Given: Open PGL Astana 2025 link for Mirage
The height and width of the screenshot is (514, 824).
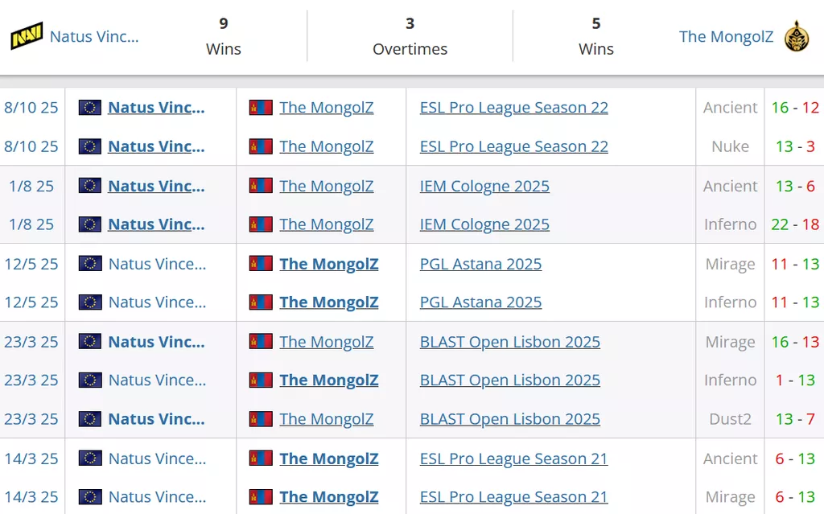Looking at the screenshot, I should pyautogui.click(x=480, y=264).
